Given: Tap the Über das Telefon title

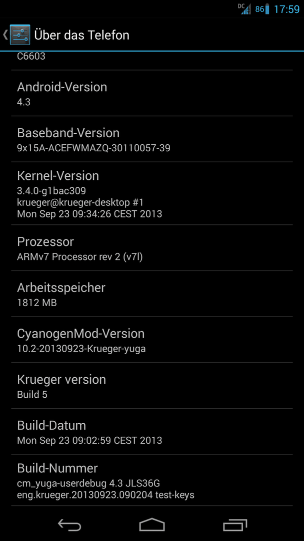Looking at the screenshot, I should 81,35.
